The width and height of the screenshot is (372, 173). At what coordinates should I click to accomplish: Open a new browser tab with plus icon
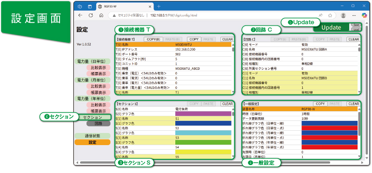click(159, 7)
